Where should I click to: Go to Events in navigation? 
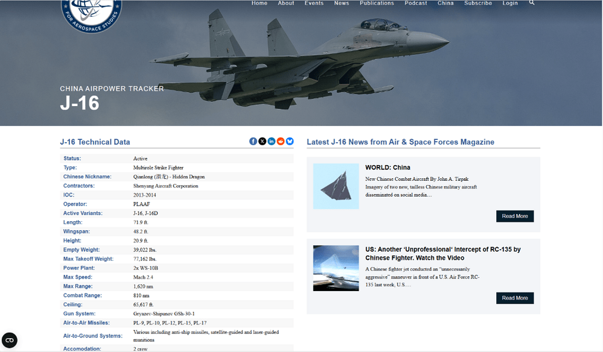point(314,3)
